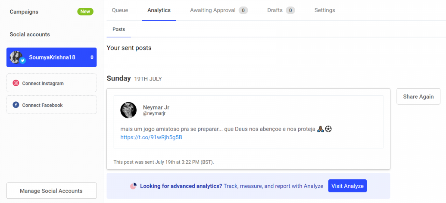Click Connect Facebook option
Screen dimensions: 446x203
coord(51,105)
